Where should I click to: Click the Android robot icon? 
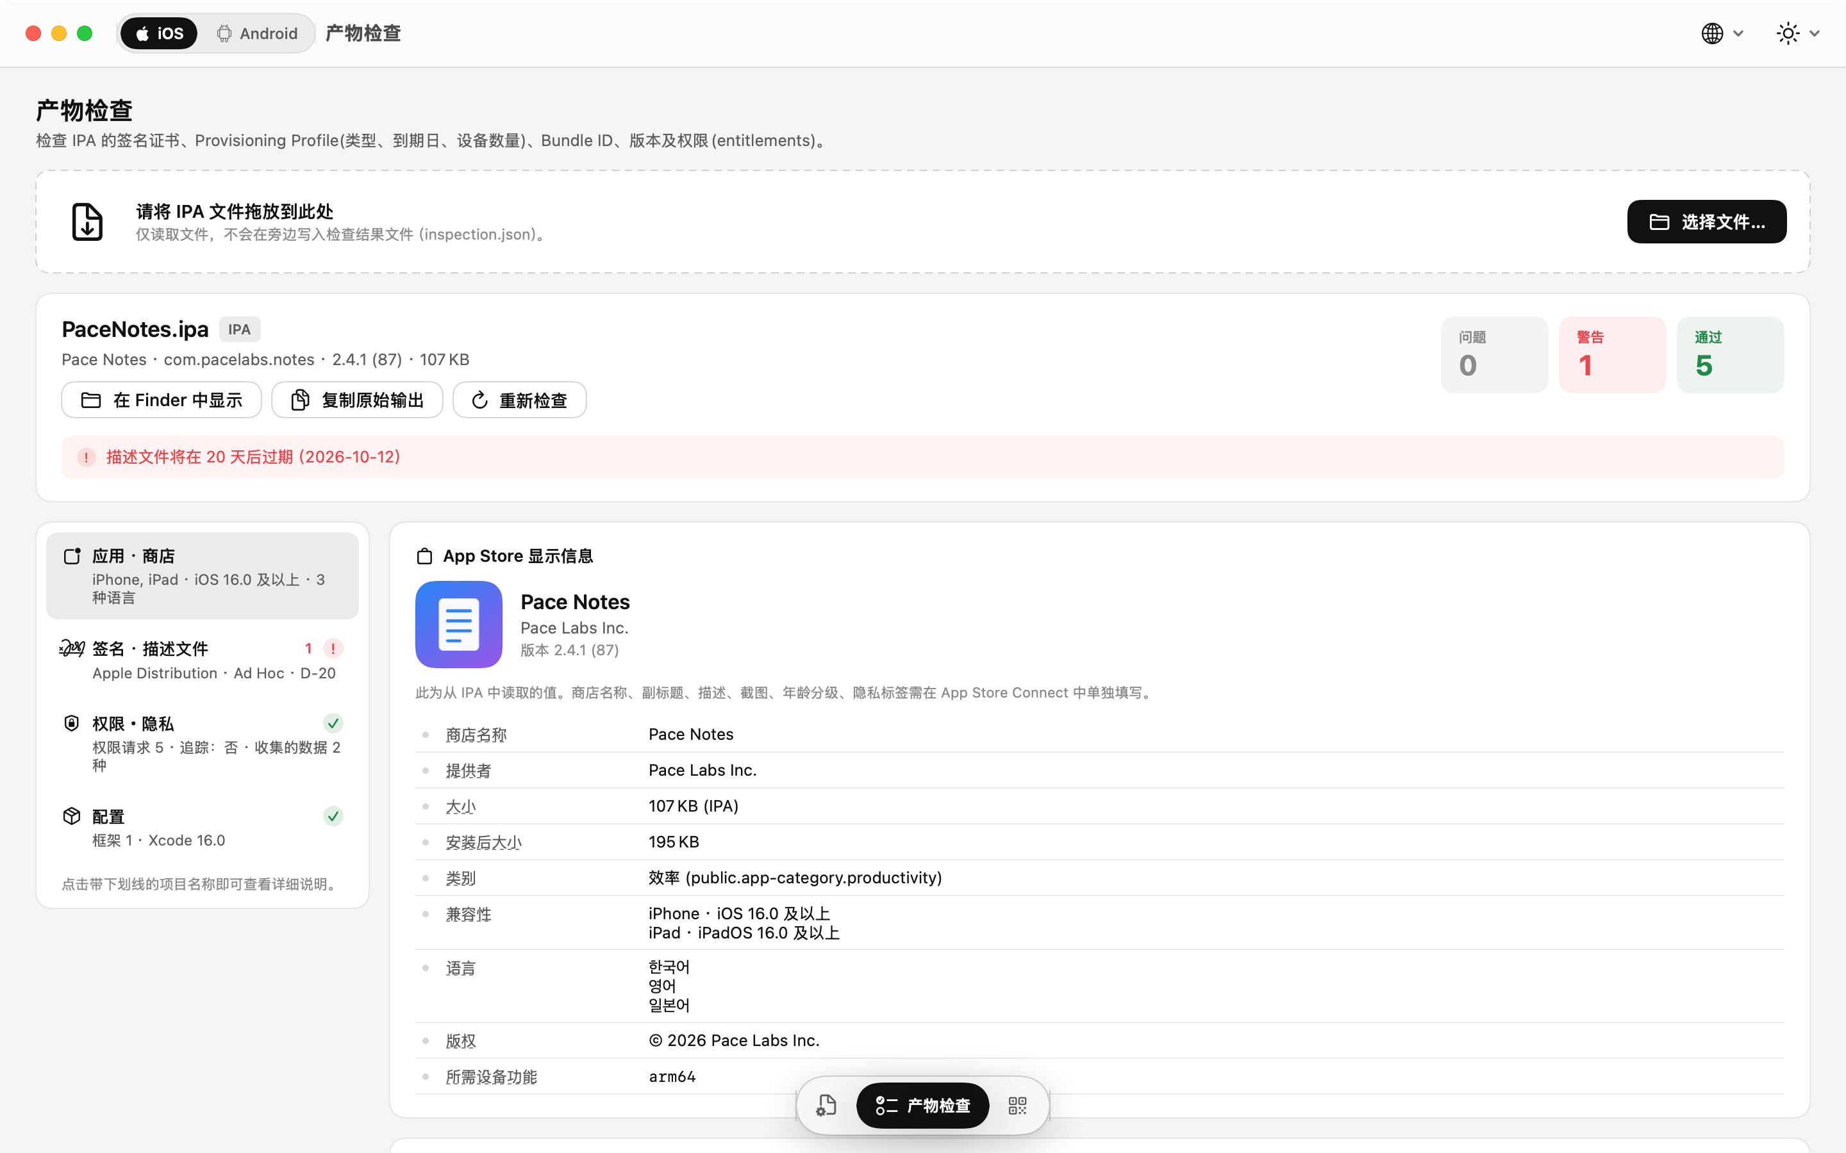coord(224,33)
